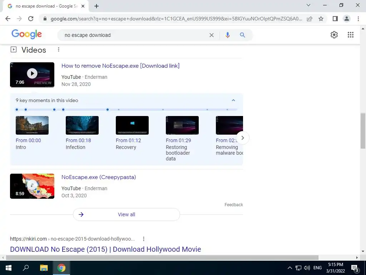The height and width of the screenshot is (275, 366).
Task: Open Google quick settings gear
Action: click(334, 35)
